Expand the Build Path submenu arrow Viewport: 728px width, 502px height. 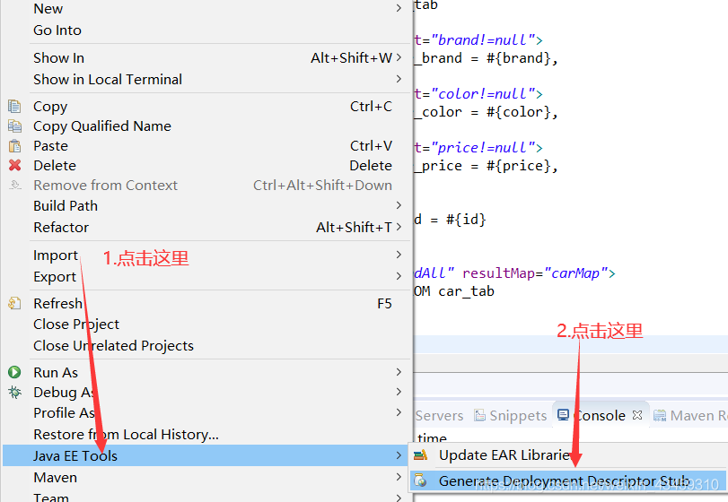tap(399, 205)
